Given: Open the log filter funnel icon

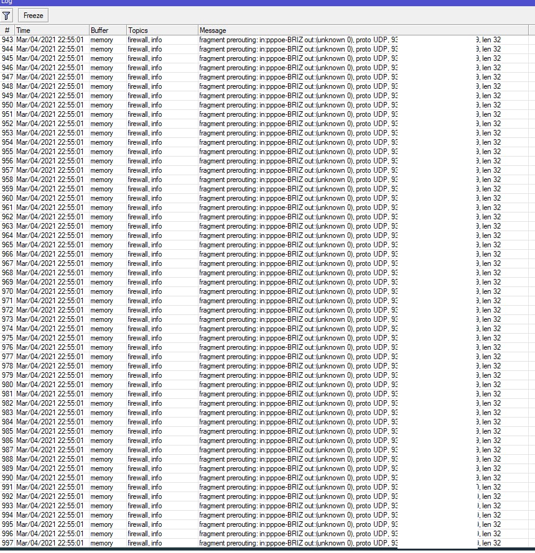Looking at the screenshot, I should click(x=6, y=16).
